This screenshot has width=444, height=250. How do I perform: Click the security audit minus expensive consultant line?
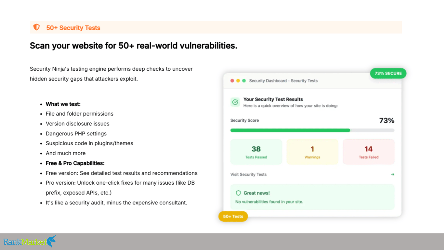click(116, 203)
